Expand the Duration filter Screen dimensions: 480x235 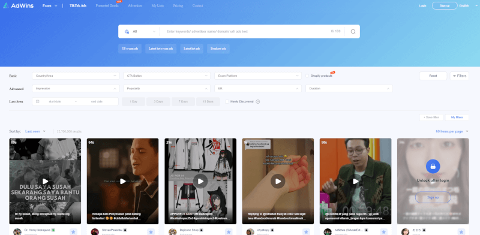[349, 89]
